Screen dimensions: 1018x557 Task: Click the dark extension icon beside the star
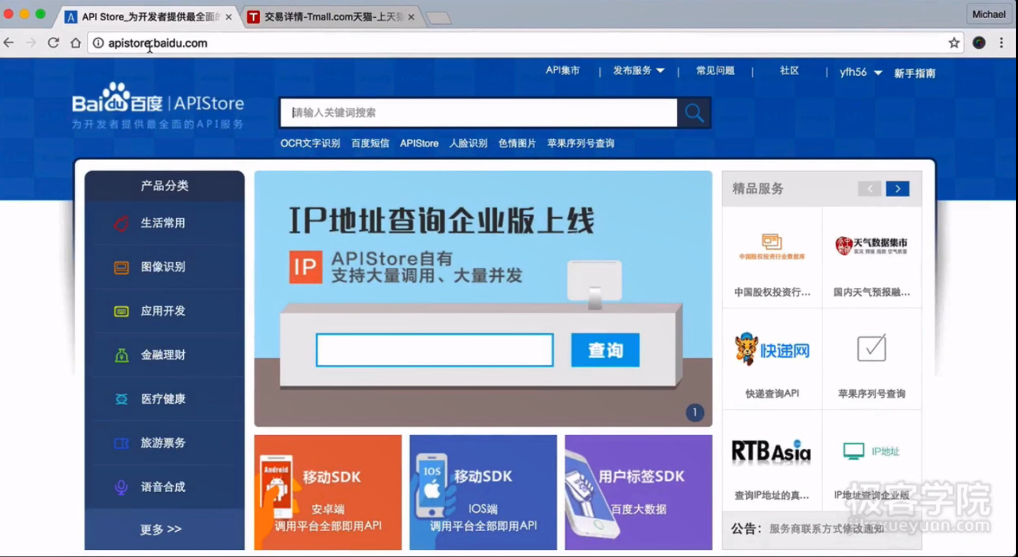pyautogui.click(x=979, y=43)
